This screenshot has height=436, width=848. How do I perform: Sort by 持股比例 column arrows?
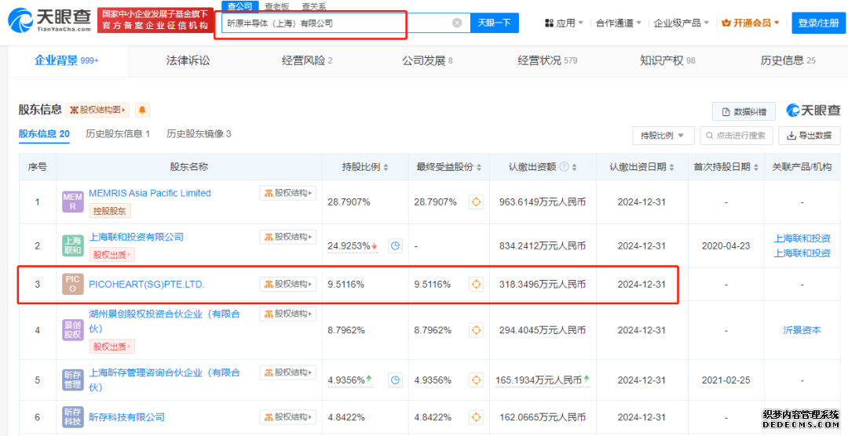[x=386, y=168]
